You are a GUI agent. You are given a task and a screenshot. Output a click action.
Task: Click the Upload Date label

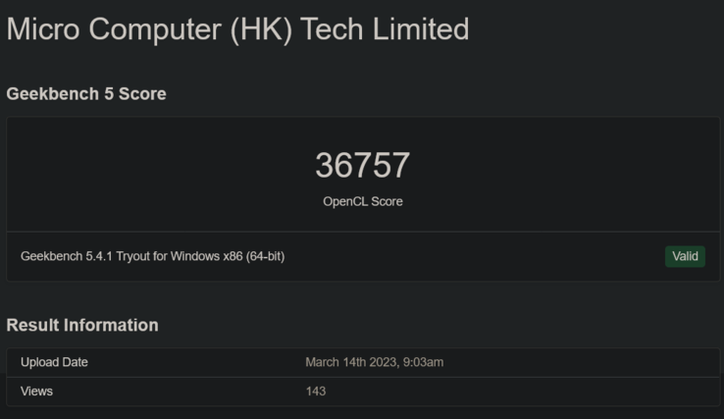pyautogui.click(x=54, y=362)
